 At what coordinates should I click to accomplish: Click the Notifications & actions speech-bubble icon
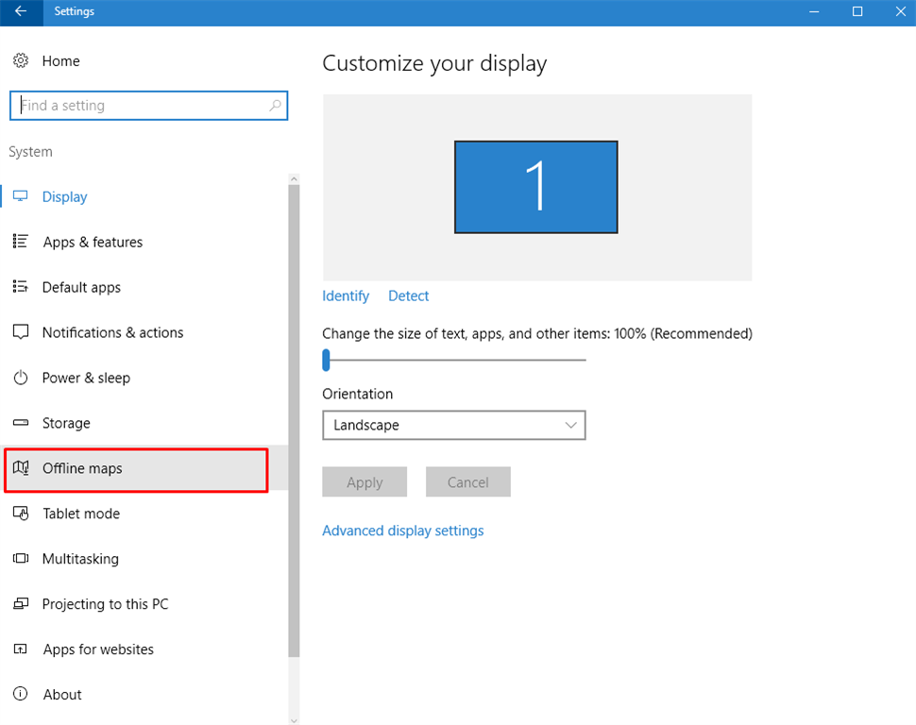point(21,332)
